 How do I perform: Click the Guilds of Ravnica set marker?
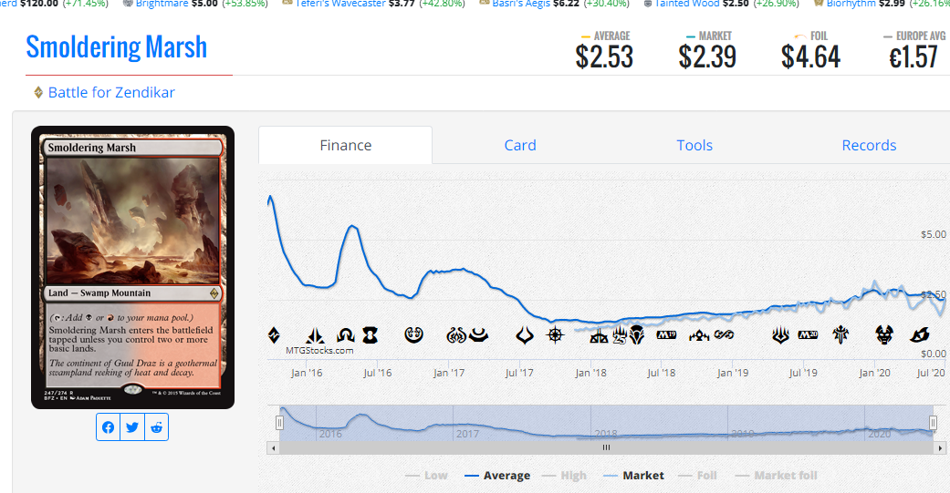(x=699, y=334)
